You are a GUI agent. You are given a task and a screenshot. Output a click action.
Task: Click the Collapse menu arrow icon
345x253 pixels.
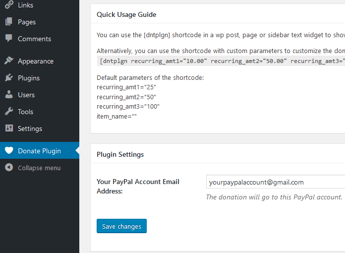9,168
